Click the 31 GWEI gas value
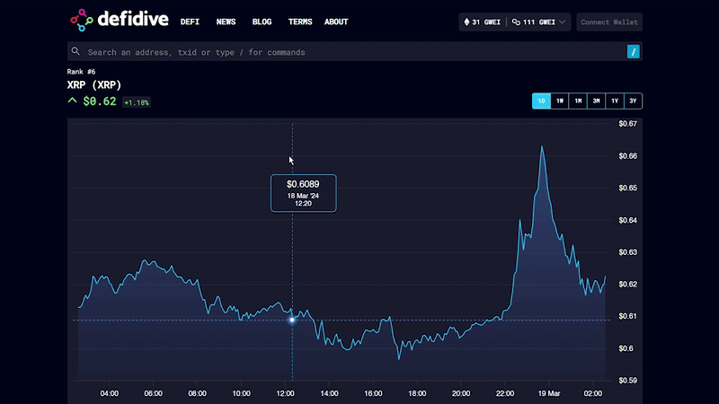This screenshot has width=719, height=404. point(486,22)
